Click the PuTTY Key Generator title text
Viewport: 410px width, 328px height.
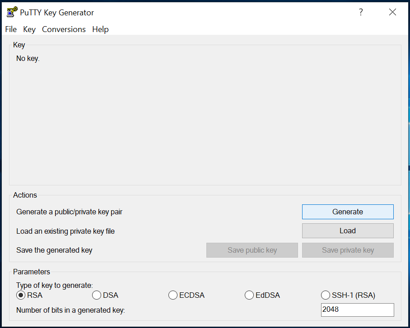[x=57, y=13]
